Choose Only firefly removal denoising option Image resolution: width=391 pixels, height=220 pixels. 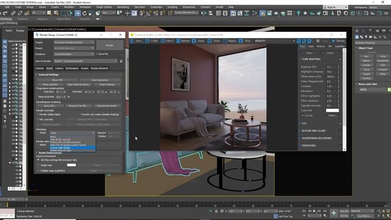point(72,139)
